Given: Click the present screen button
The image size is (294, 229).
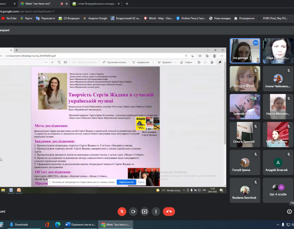Looking at the screenshot, I should (x=145, y=212).
